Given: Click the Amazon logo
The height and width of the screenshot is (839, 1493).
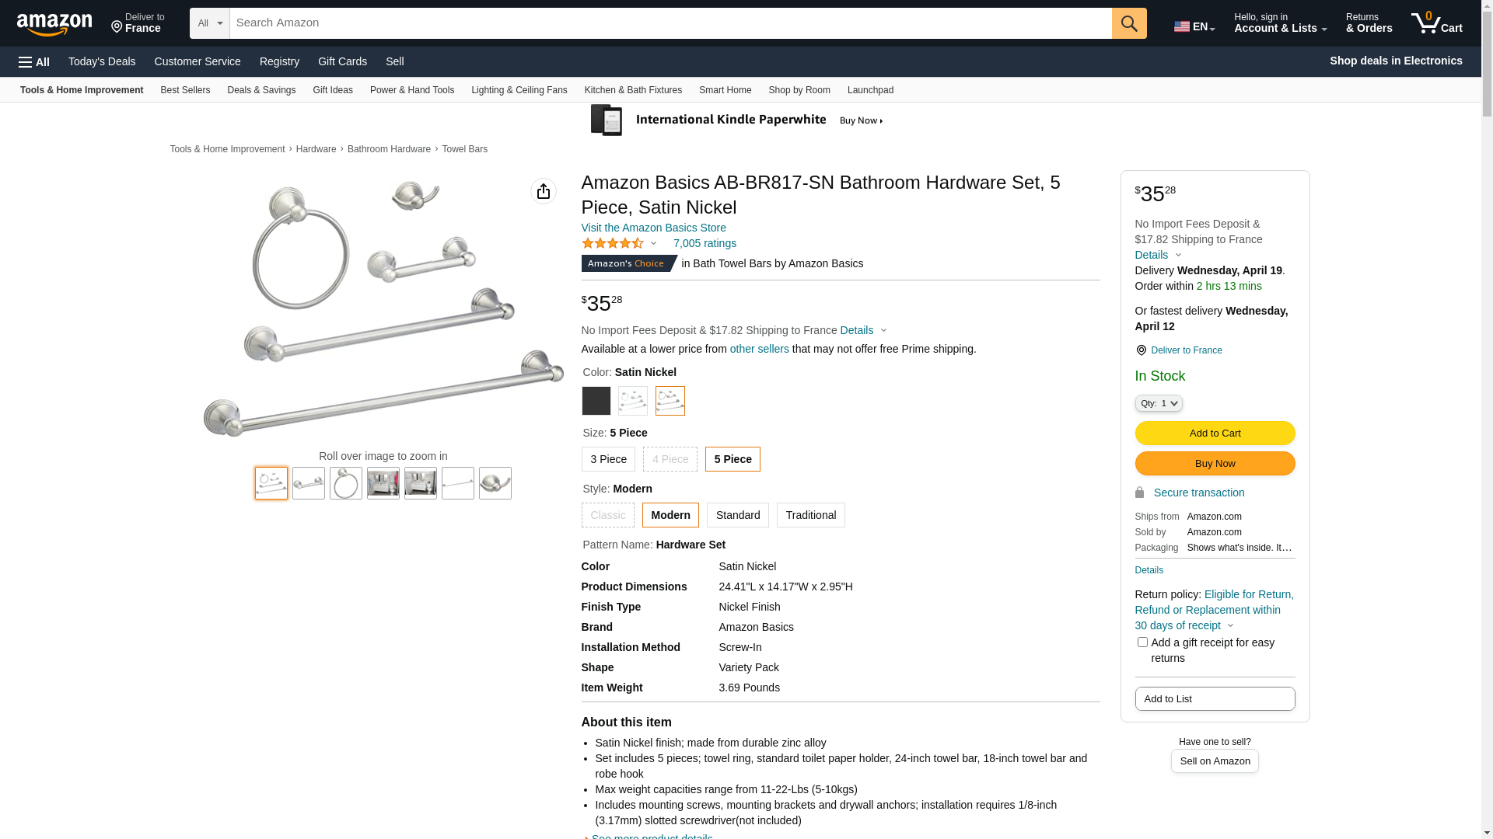Looking at the screenshot, I should (x=54, y=24).
